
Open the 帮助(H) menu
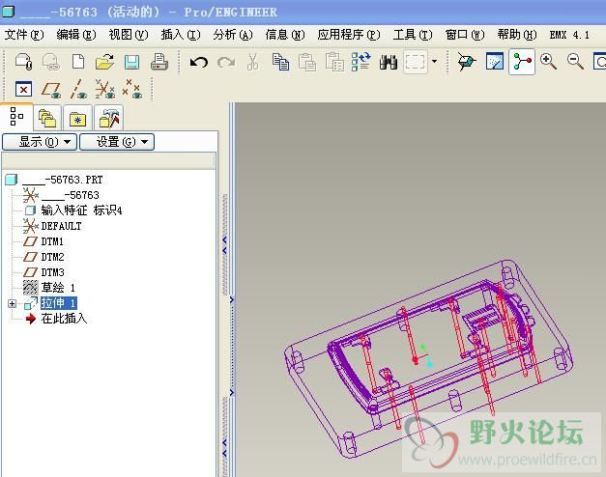coord(517,35)
